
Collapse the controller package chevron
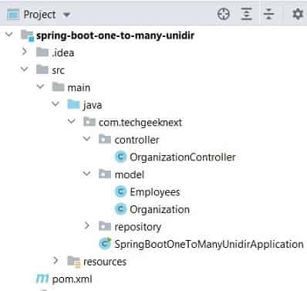pos(87,139)
